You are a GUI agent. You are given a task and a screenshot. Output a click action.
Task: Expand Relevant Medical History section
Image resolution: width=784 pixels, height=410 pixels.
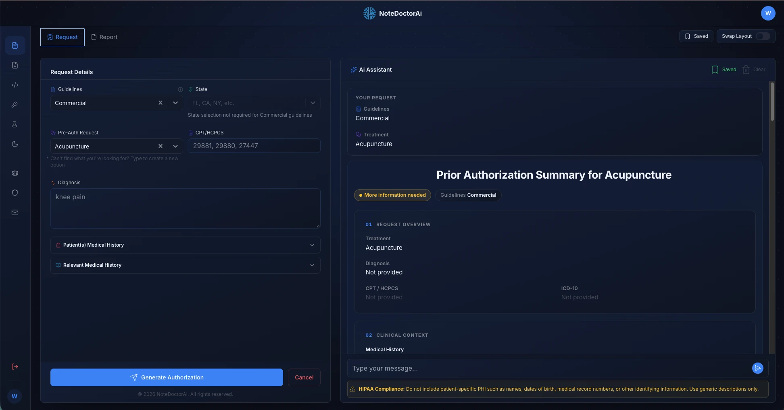(x=186, y=265)
